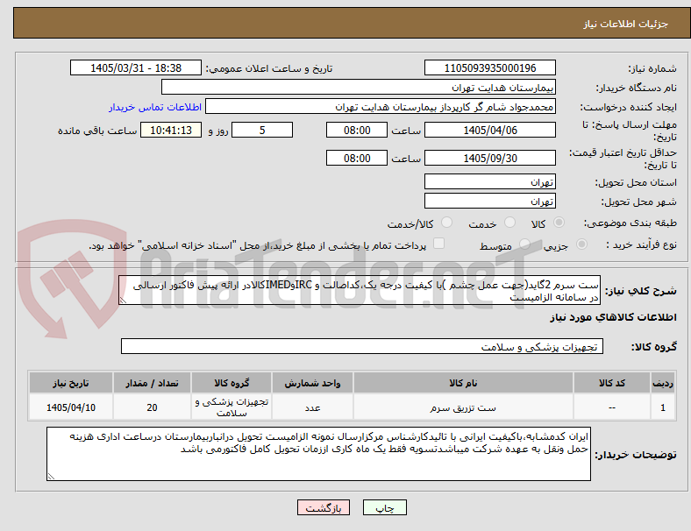Click the گروه کالا column header
691x531 pixels.
tap(232, 383)
